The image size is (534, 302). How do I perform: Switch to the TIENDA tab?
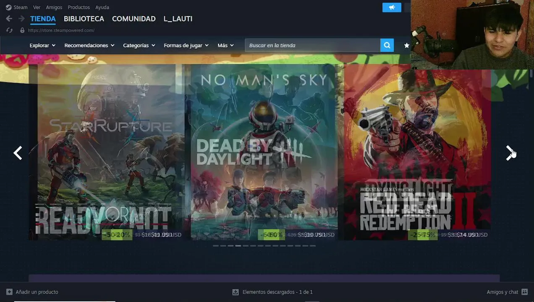point(43,19)
